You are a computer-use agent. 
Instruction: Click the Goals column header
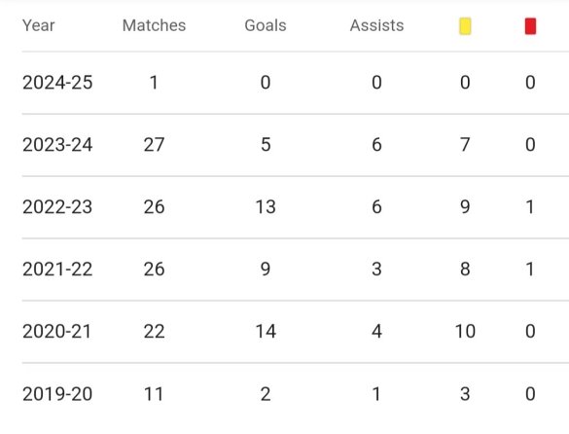click(x=266, y=25)
